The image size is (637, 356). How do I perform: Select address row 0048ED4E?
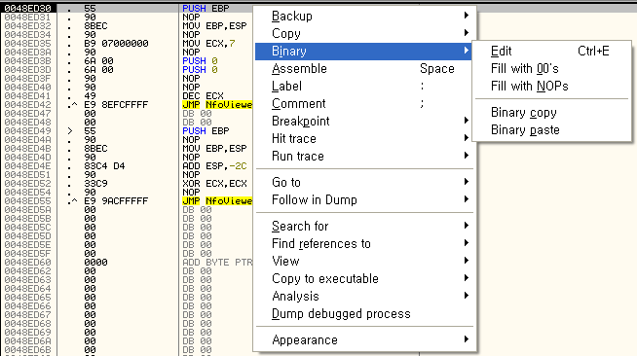[x=27, y=165]
